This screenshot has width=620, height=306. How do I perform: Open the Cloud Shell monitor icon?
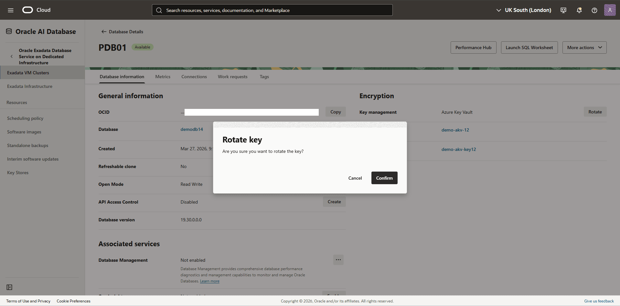pyautogui.click(x=563, y=10)
